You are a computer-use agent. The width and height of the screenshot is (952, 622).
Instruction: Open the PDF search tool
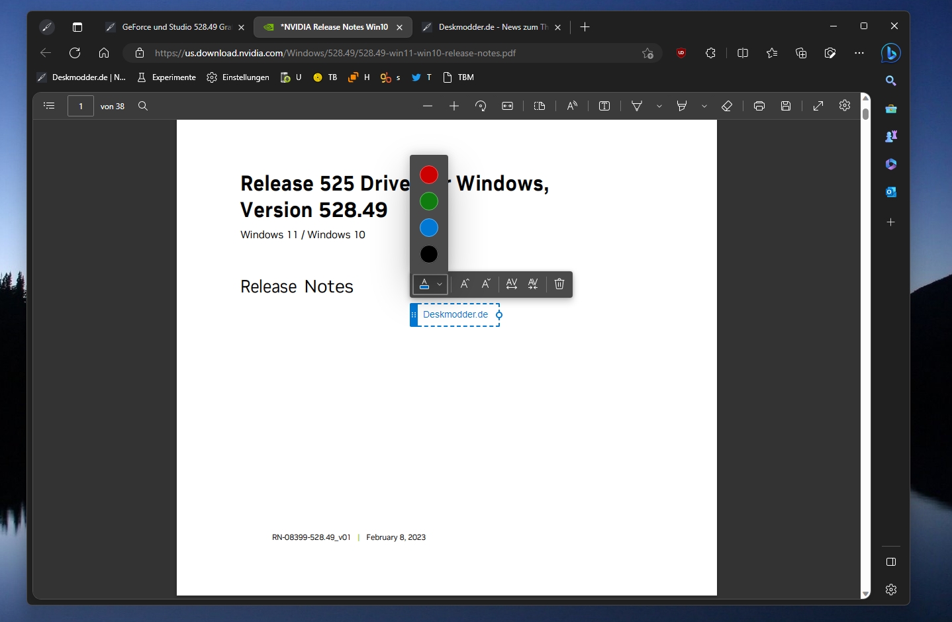click(x=143, y=106)
